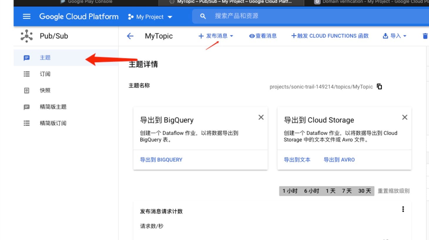Click the eye icon beside 查看消息

click(x=252, y=36)
